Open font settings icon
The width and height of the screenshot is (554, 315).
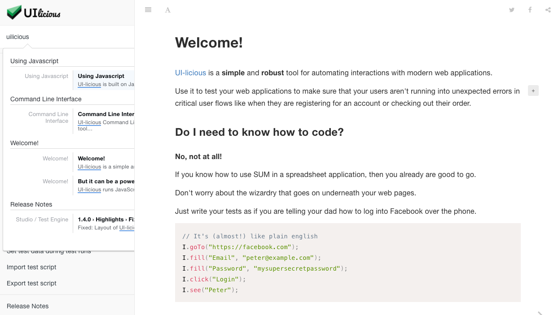click(167, 10)
